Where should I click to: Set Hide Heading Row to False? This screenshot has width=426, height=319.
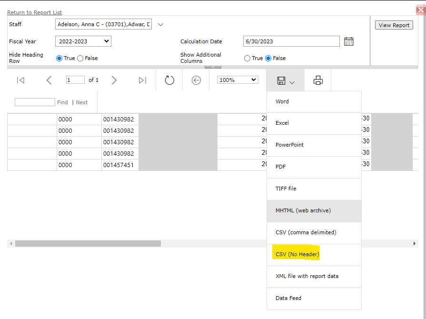(80, 58)
